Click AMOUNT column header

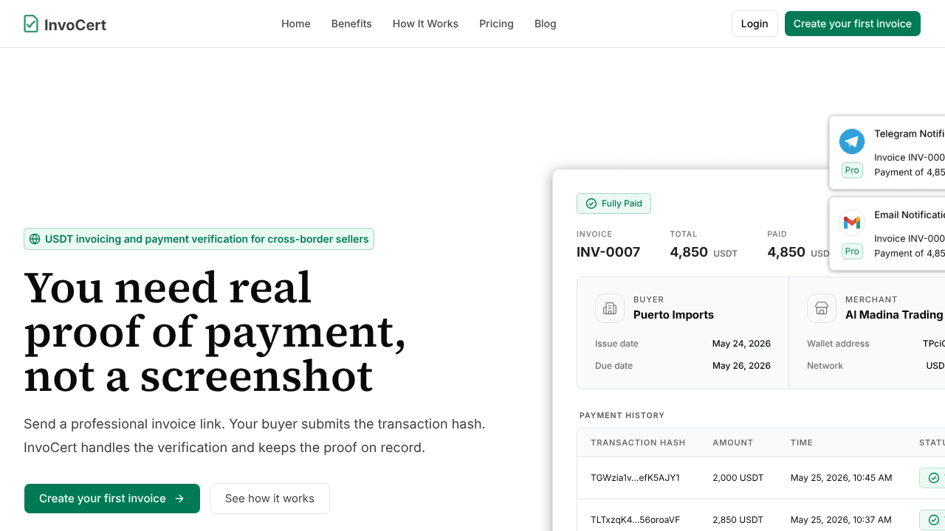[x=732, y=443]
